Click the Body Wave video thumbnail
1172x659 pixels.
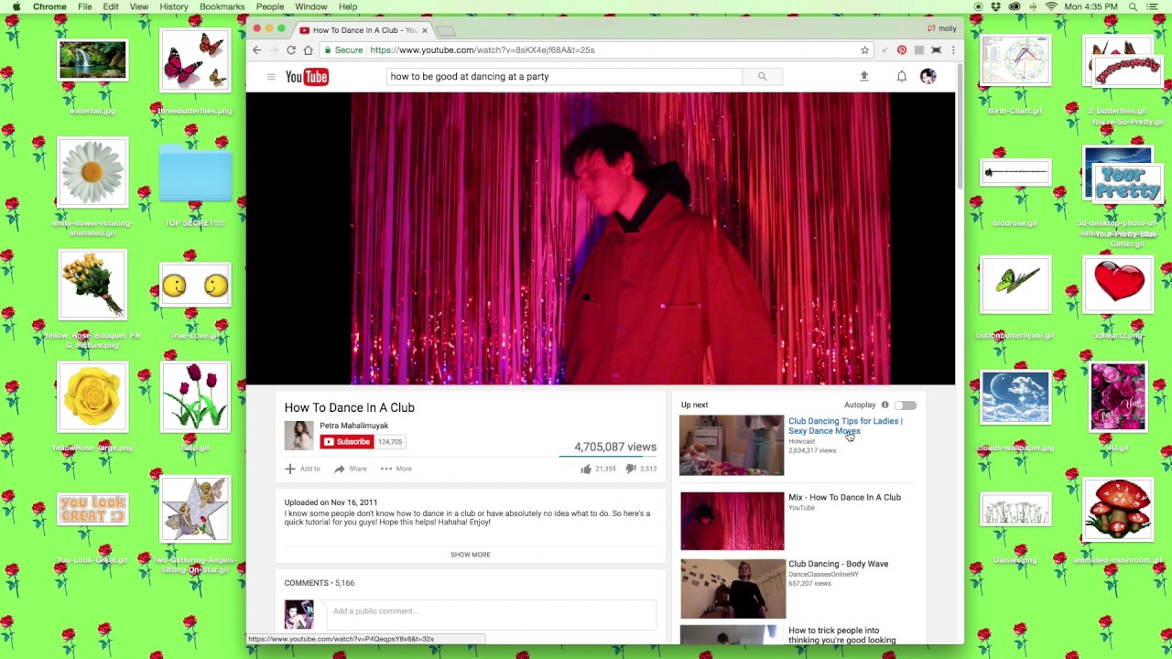[732, 589]
